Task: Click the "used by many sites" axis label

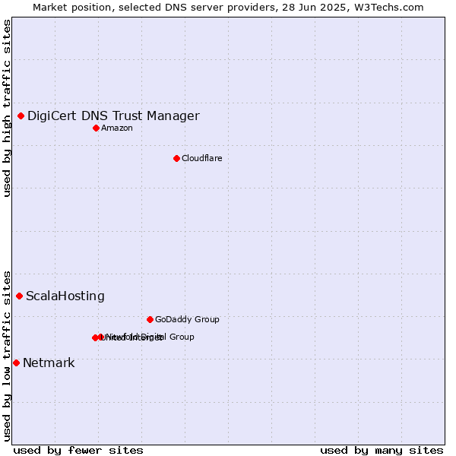Action: pyautogui.click(x=382, y=451)
